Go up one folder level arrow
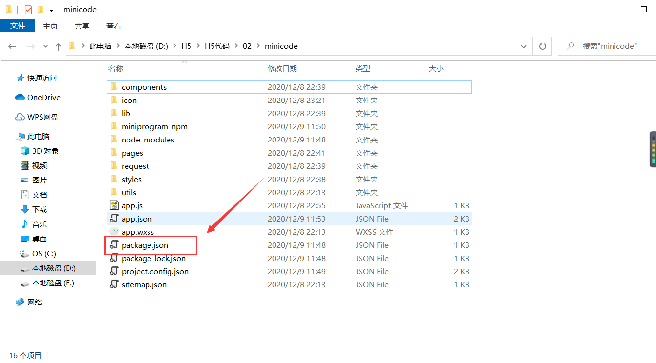The width and height of the screenshot is (656, 363). click(58, 46)
